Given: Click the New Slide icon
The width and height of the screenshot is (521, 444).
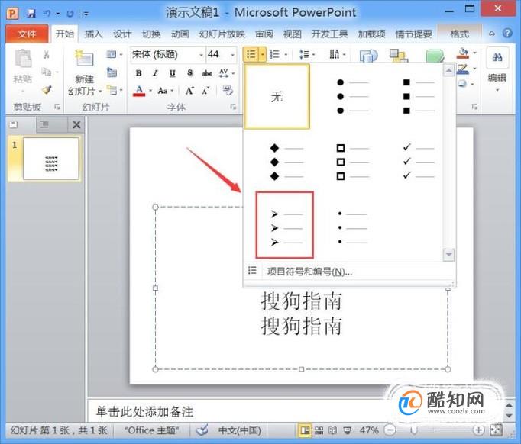Looking at the screenshot, I should [x=84, y=59].
